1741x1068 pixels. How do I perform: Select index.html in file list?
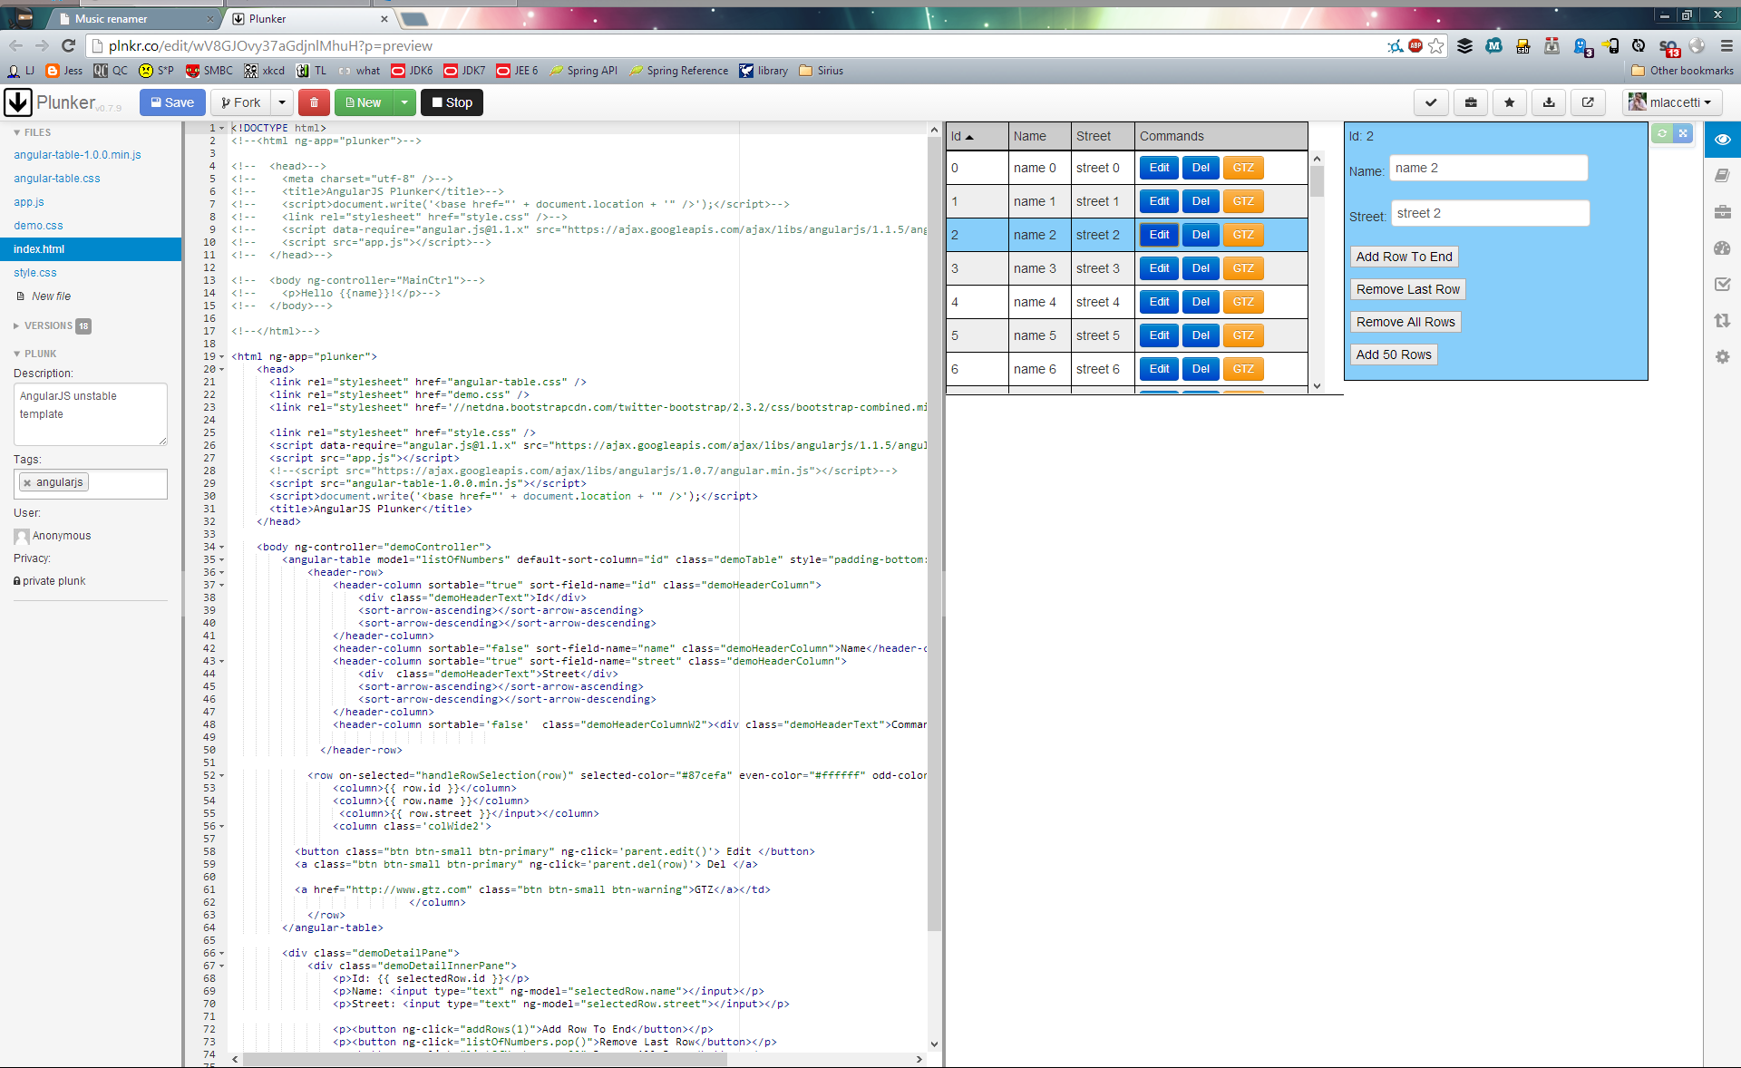[x=91, y=249]
